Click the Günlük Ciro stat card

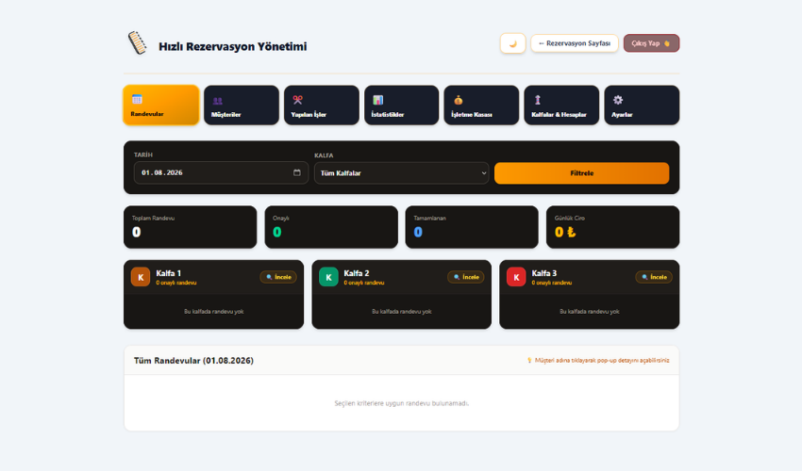(x=612, y=227)
